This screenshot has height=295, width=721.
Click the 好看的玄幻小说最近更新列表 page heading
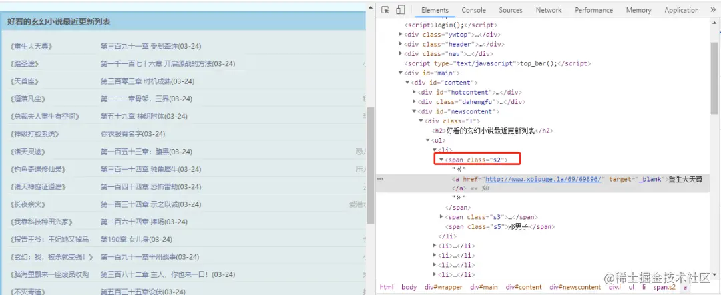tap(59, 21)
